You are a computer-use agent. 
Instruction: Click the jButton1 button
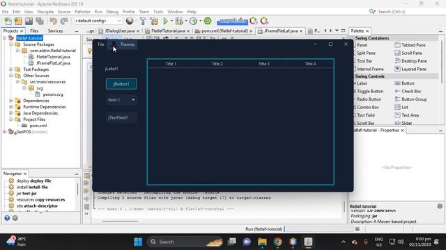point(121,84)
